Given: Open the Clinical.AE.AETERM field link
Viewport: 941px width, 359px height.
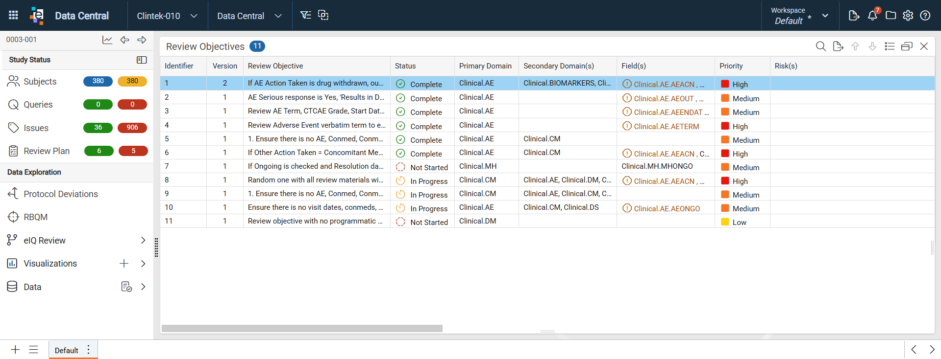Looking at the screenshot, I should [667, 126].
